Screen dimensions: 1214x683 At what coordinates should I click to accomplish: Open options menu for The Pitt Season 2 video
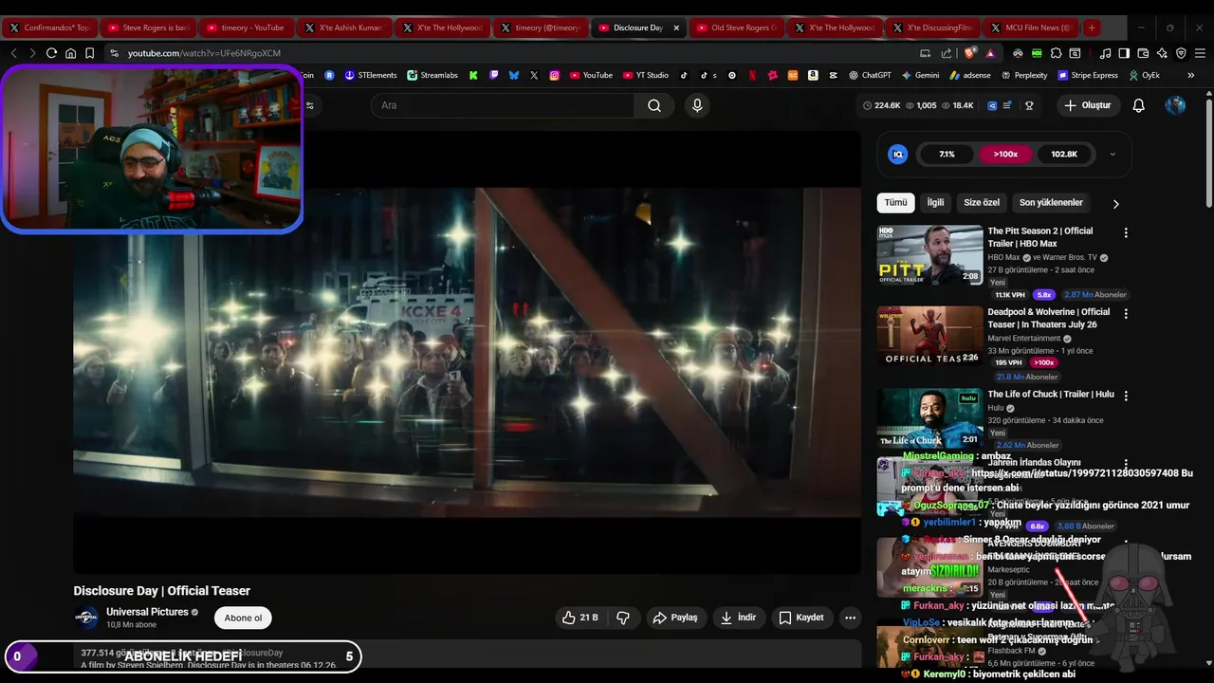point(1126,232)
